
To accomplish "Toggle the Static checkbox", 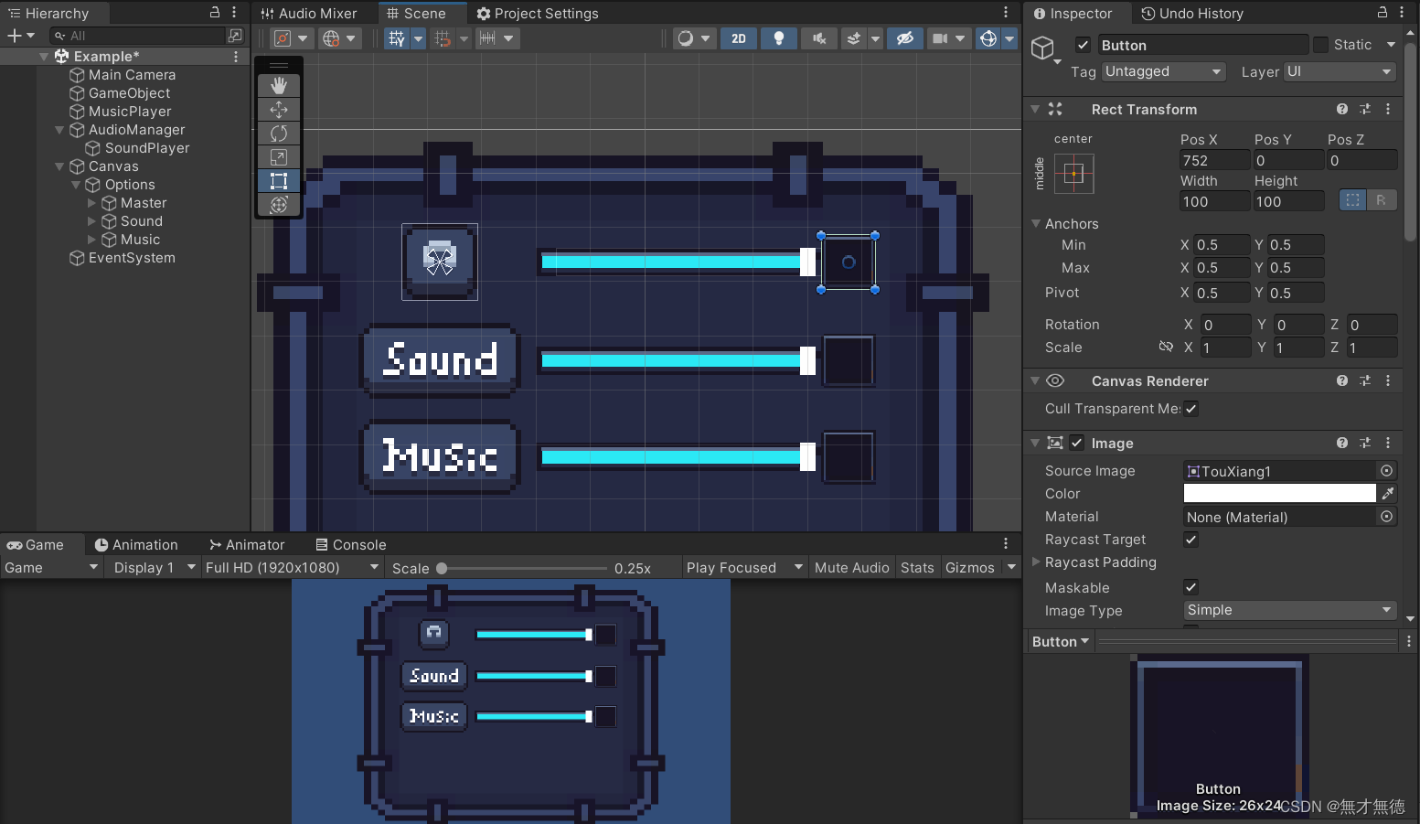I will tap(1320, 45).
